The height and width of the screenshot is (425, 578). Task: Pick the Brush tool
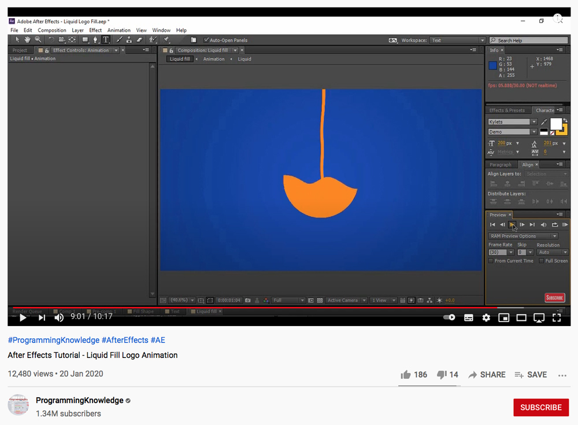coord(119,40)
